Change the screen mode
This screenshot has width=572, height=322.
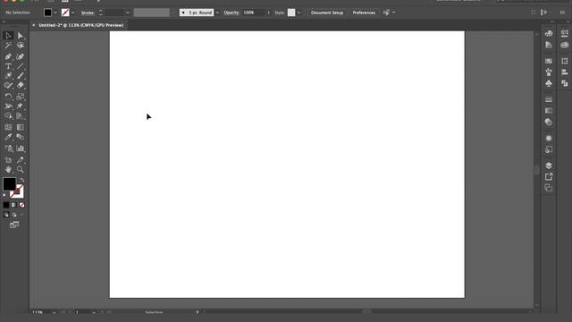click(x=14, y=225)
